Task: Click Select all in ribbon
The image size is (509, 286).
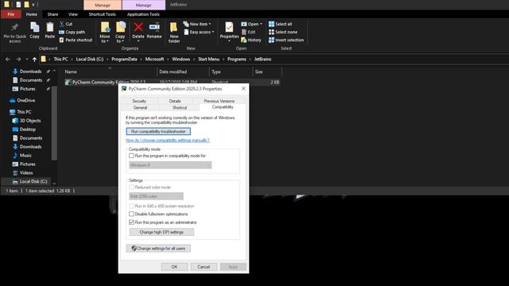Action: [x=280, y=24]
